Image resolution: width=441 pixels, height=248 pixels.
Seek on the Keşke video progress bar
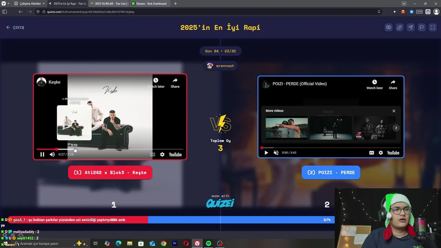[x=110, y=149]
